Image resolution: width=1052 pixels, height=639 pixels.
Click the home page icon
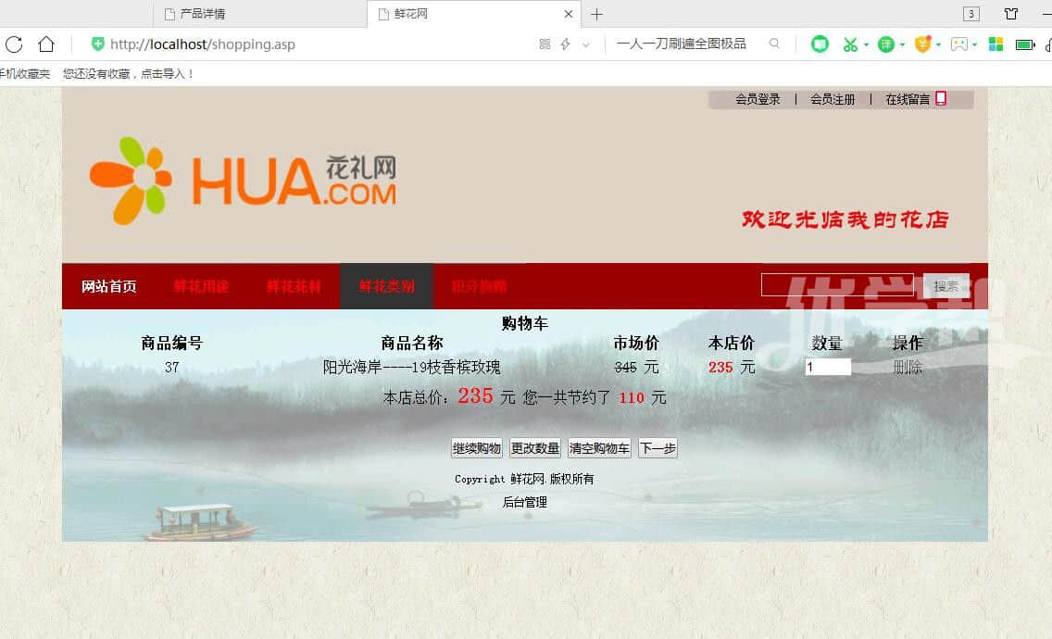pos(46,44)
